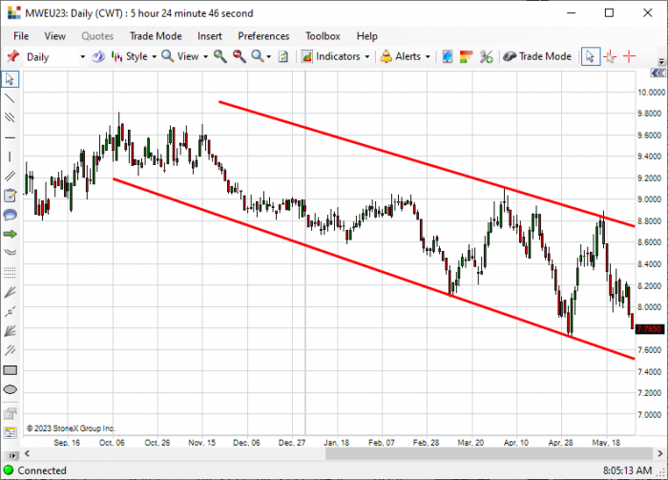The width and height of the screenshot is (668, 480).
Task: Select the rectangle shape tool
Action: 10,370
